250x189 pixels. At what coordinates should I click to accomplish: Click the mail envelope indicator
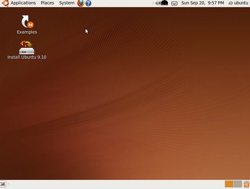174,3
